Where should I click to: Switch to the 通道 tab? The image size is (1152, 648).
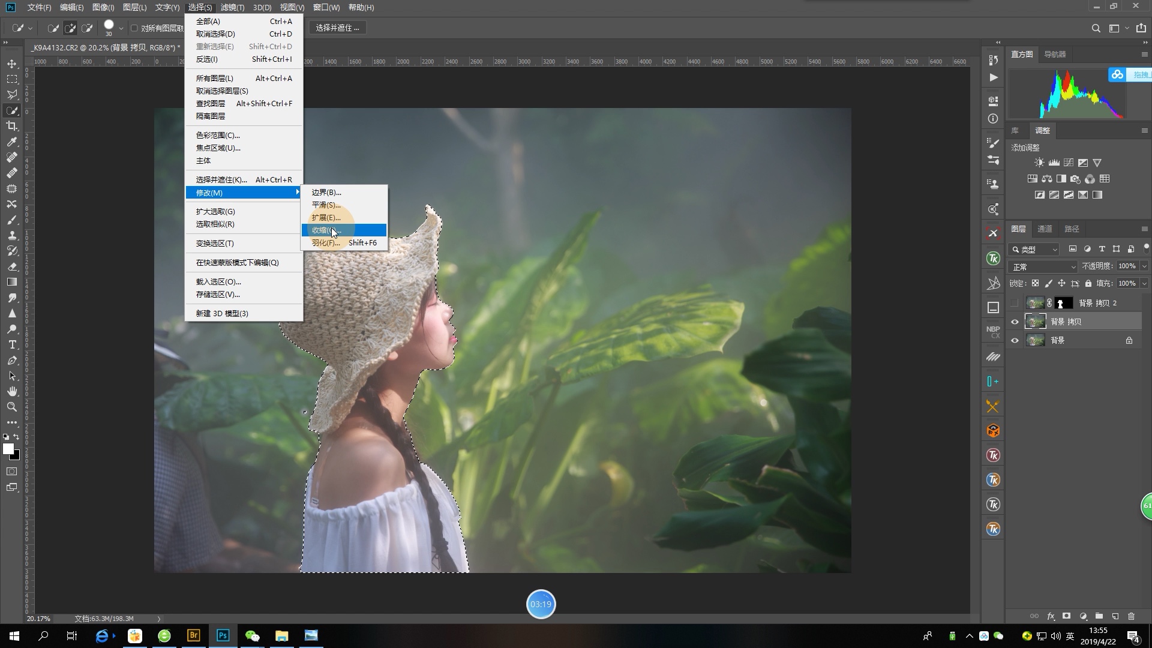1045,229
